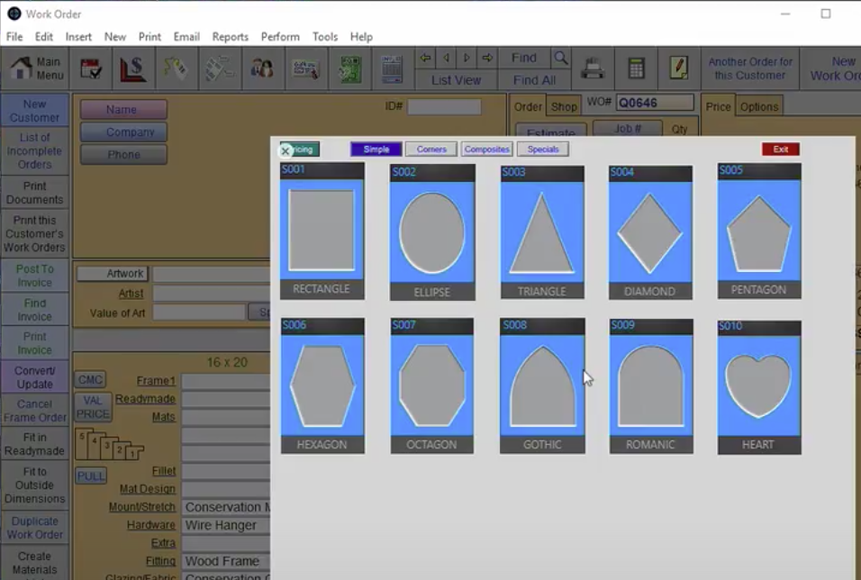
Task: Choose the Ellipse mat shape thumbnail
Action: [431, 232]
